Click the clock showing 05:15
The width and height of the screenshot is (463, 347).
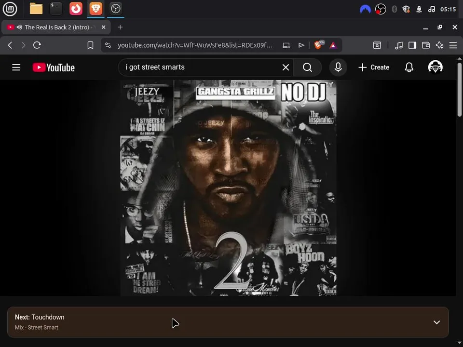[448, 9]
